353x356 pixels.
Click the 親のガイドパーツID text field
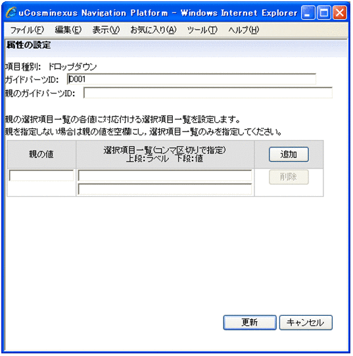click(208, 93)
